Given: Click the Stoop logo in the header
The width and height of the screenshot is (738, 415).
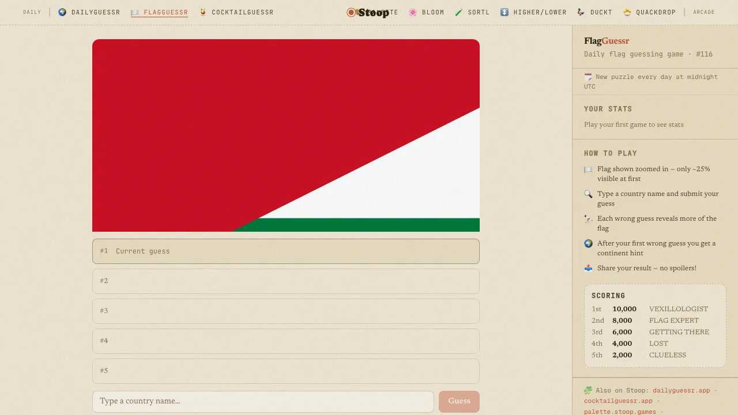Looking at the screenshot, I should (x=368, y=12).
